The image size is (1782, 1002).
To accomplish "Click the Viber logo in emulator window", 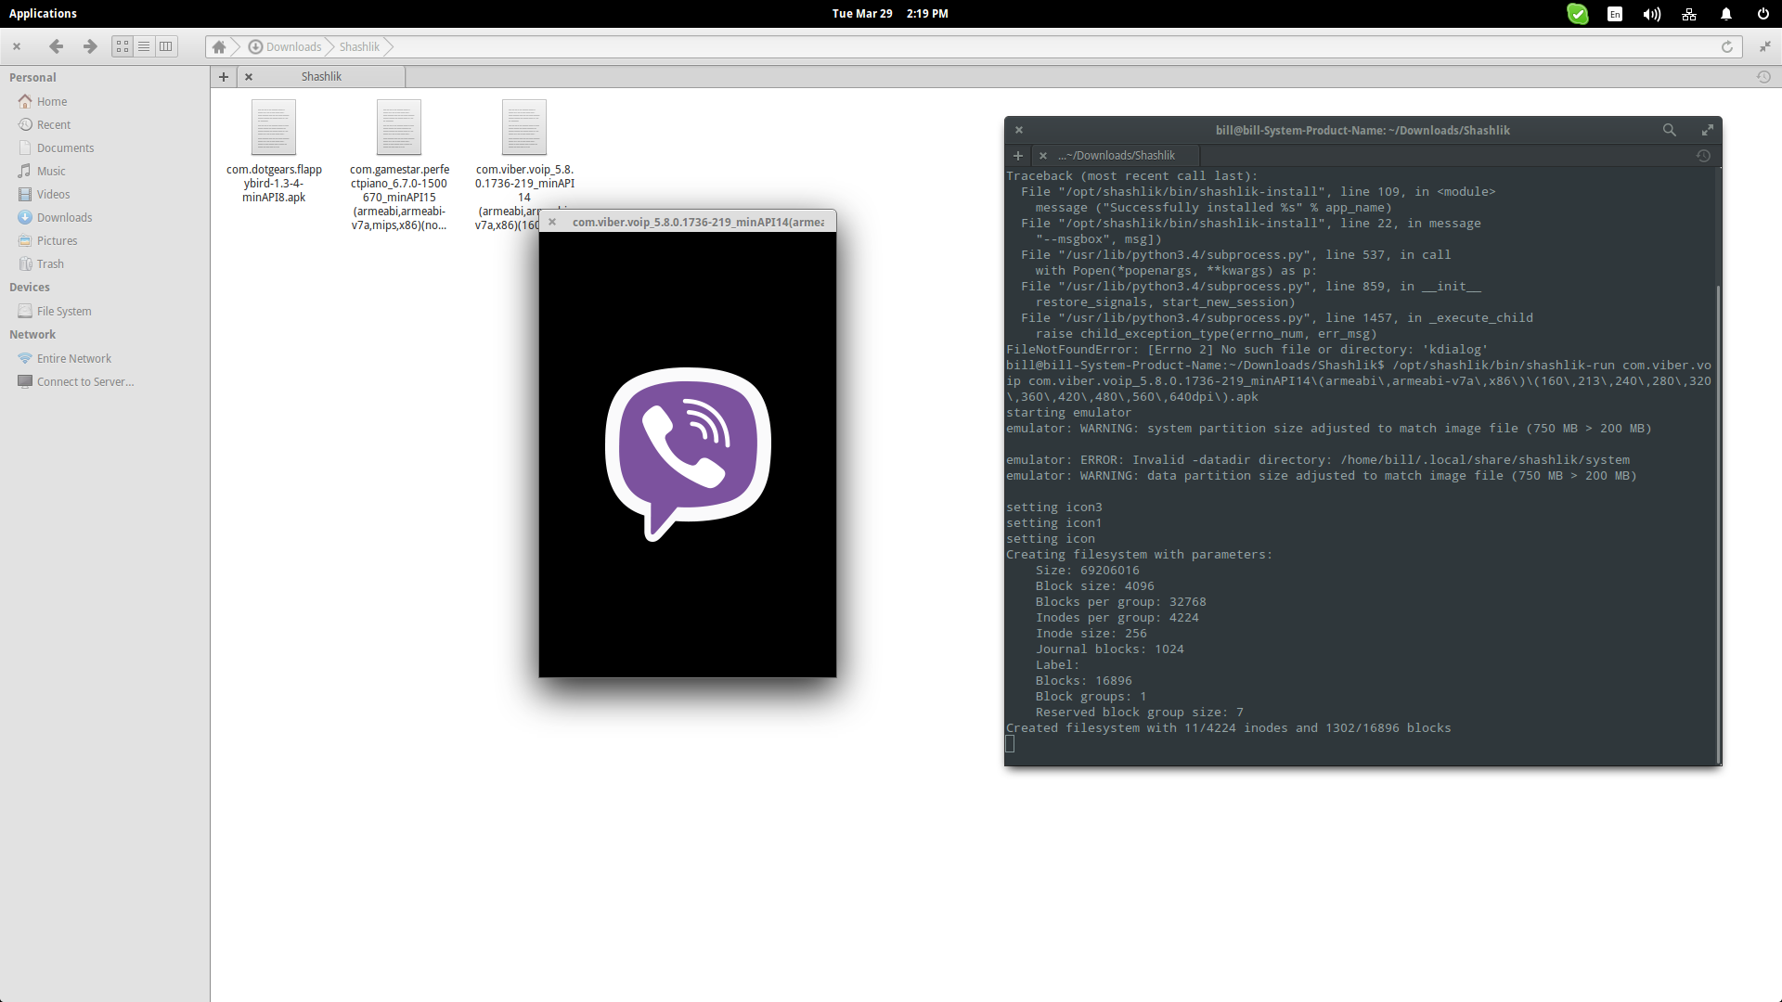I will [688, 454].
